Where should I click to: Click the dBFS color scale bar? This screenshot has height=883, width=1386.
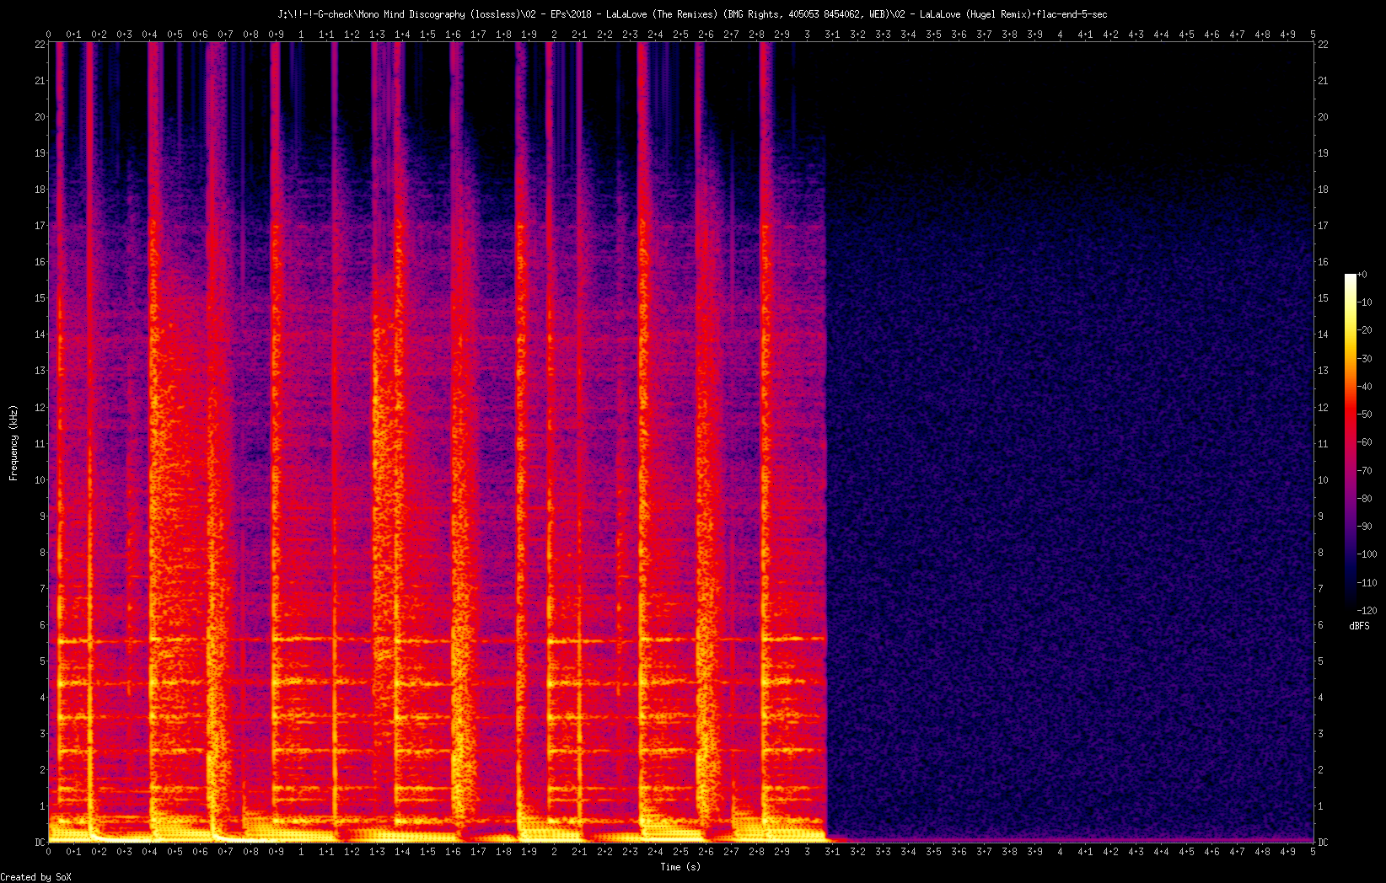(x=1351, y=442)
